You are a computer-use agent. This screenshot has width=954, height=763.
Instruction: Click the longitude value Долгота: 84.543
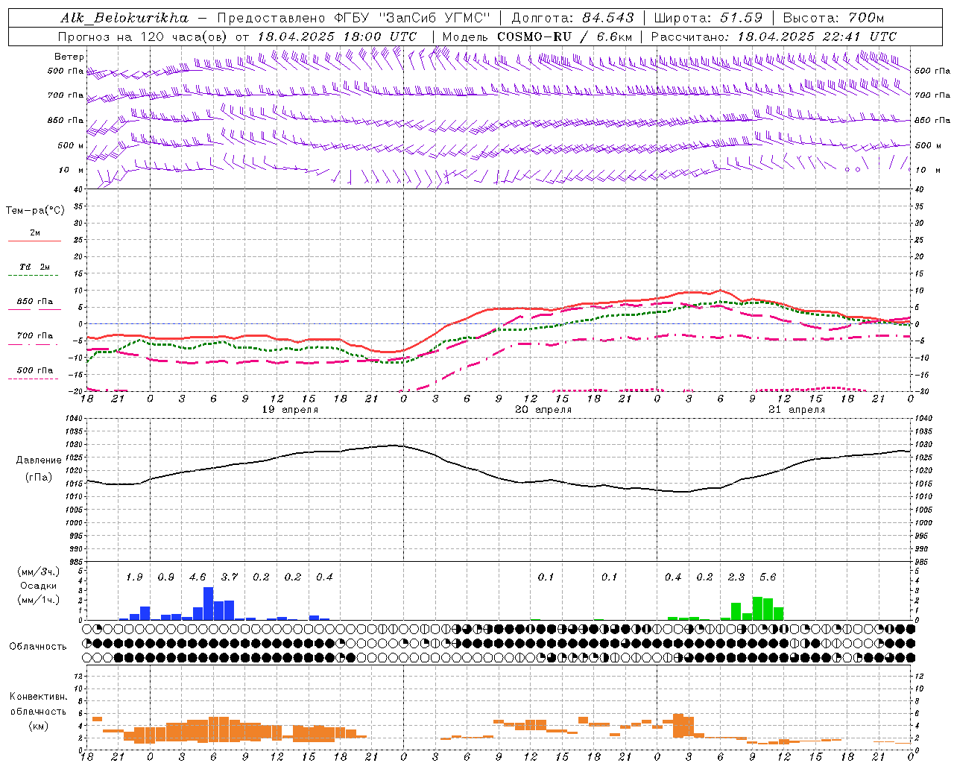click(x=572, y=17)
